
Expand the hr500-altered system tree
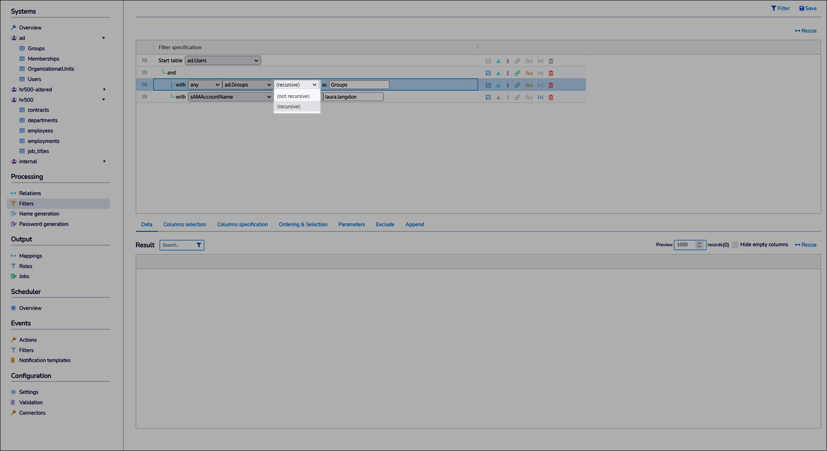pos(104,89)
